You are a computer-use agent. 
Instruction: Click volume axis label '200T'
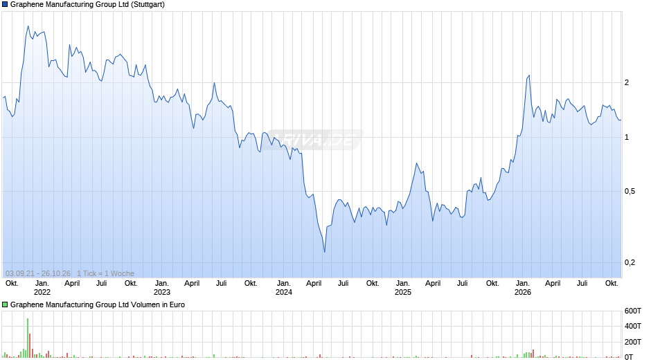(633, 342)
